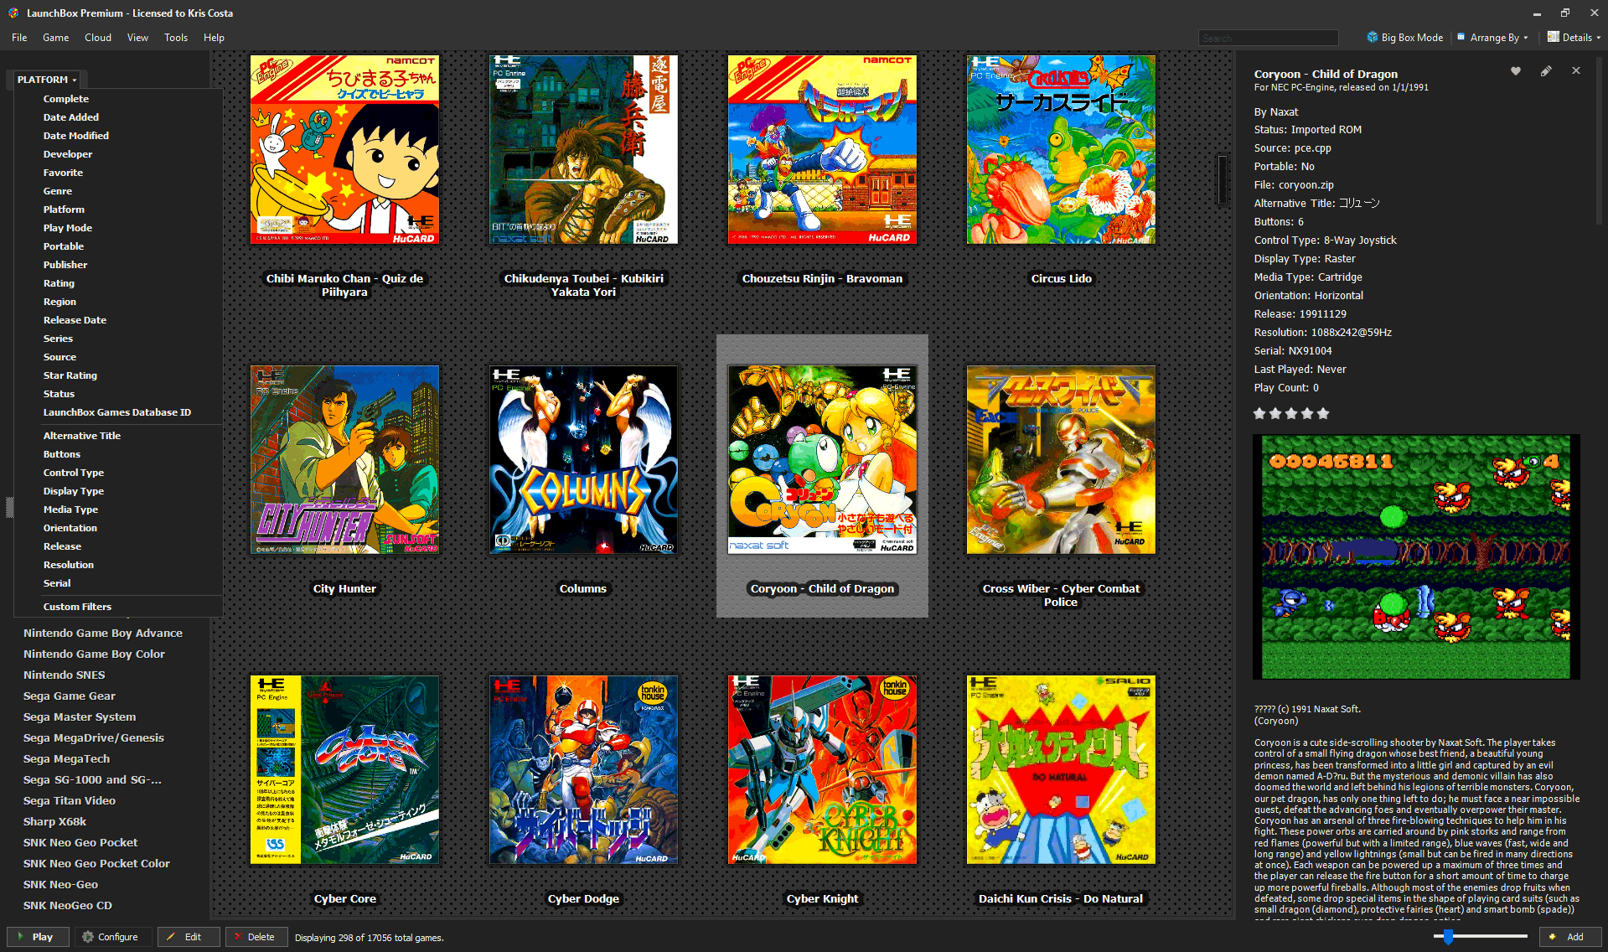Select Circus Lido box art

pyautogui.click(x=1061, y=150)
